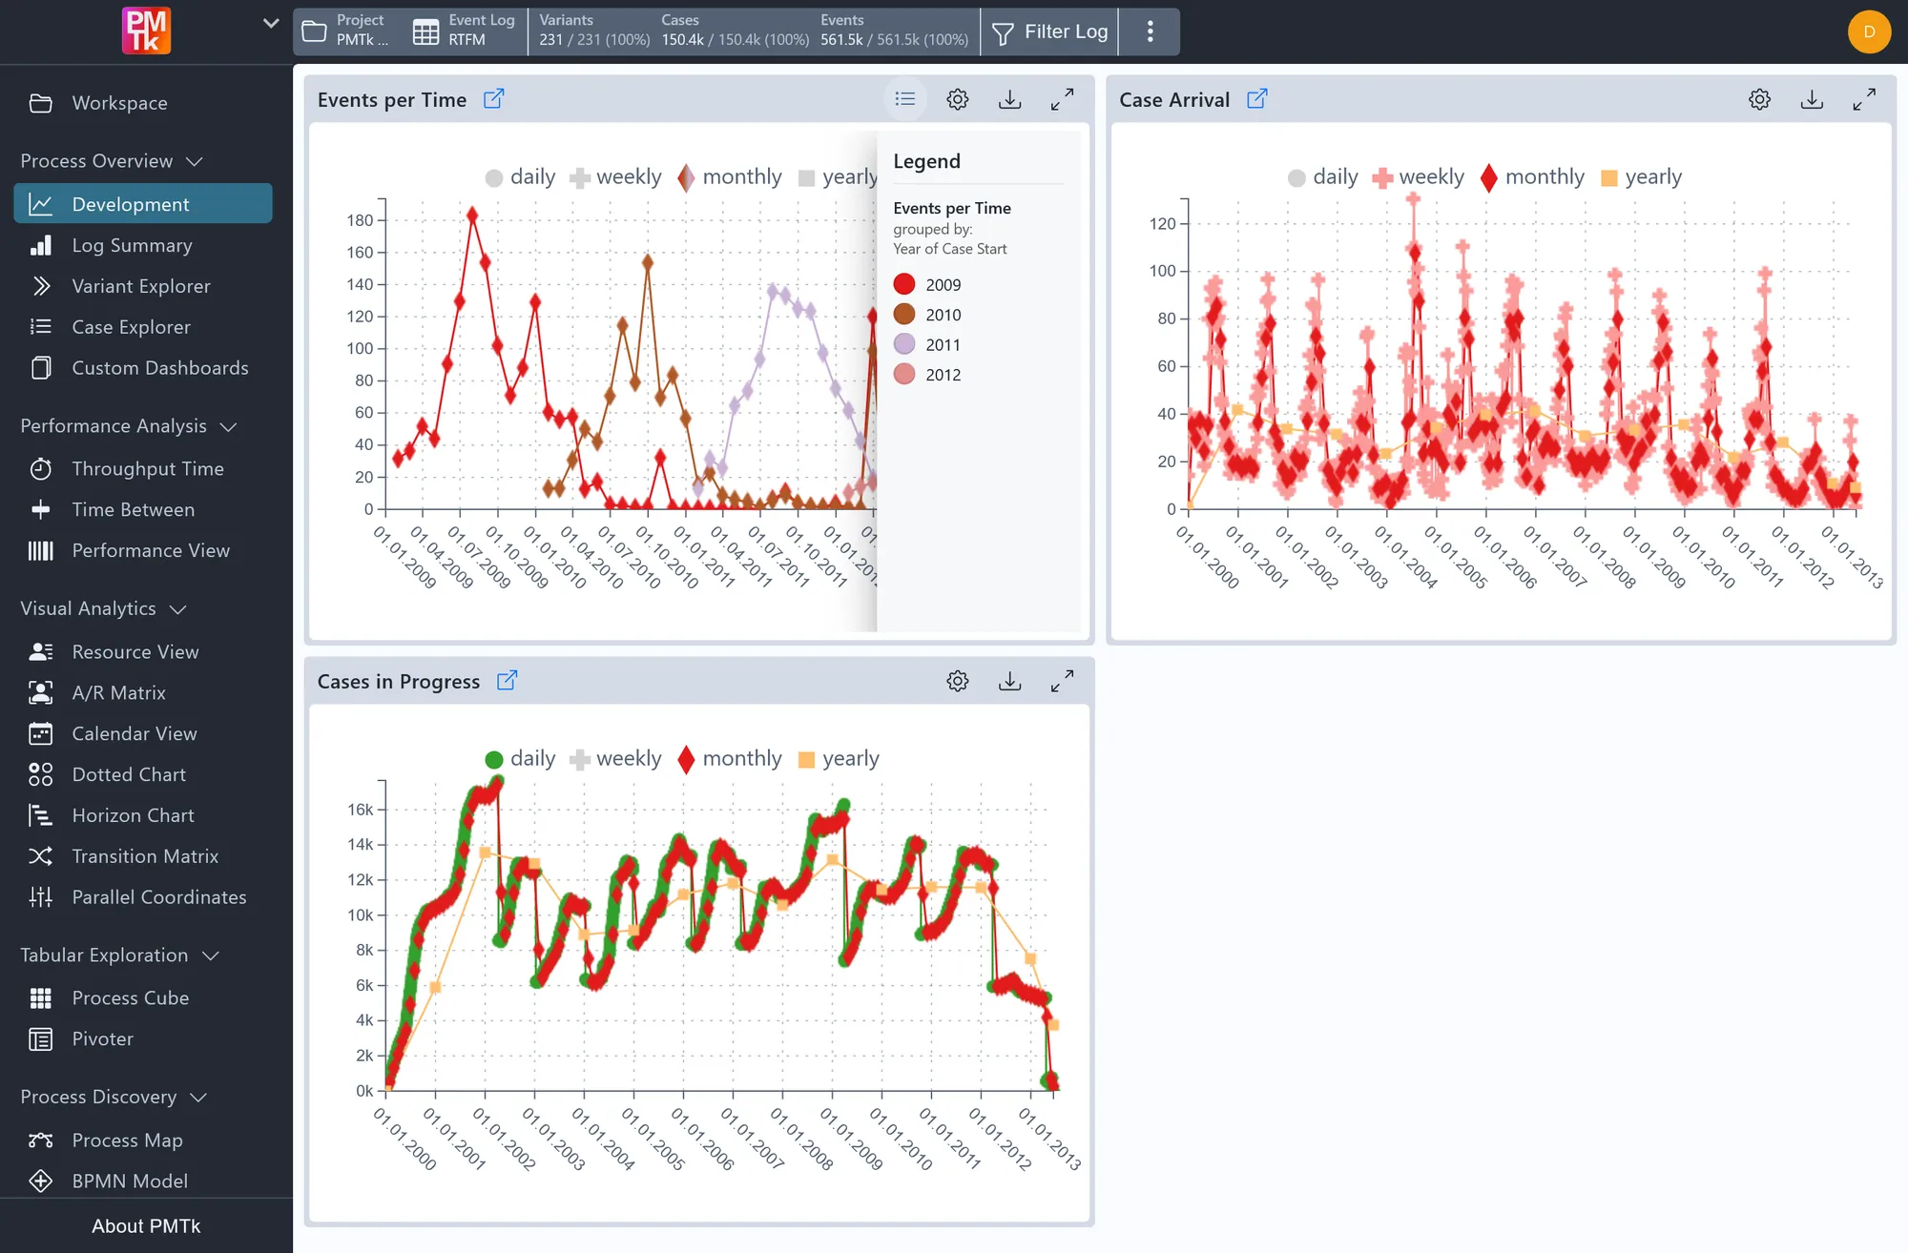
Task: Expand Cases in Progress to fullscreen
Action: pos(1062,681)
